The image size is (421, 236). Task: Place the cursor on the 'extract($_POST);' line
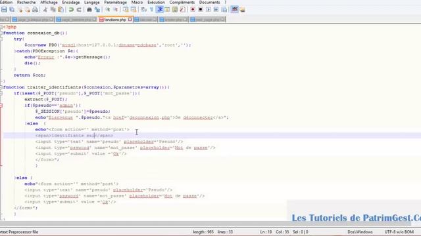pos(45,99)
